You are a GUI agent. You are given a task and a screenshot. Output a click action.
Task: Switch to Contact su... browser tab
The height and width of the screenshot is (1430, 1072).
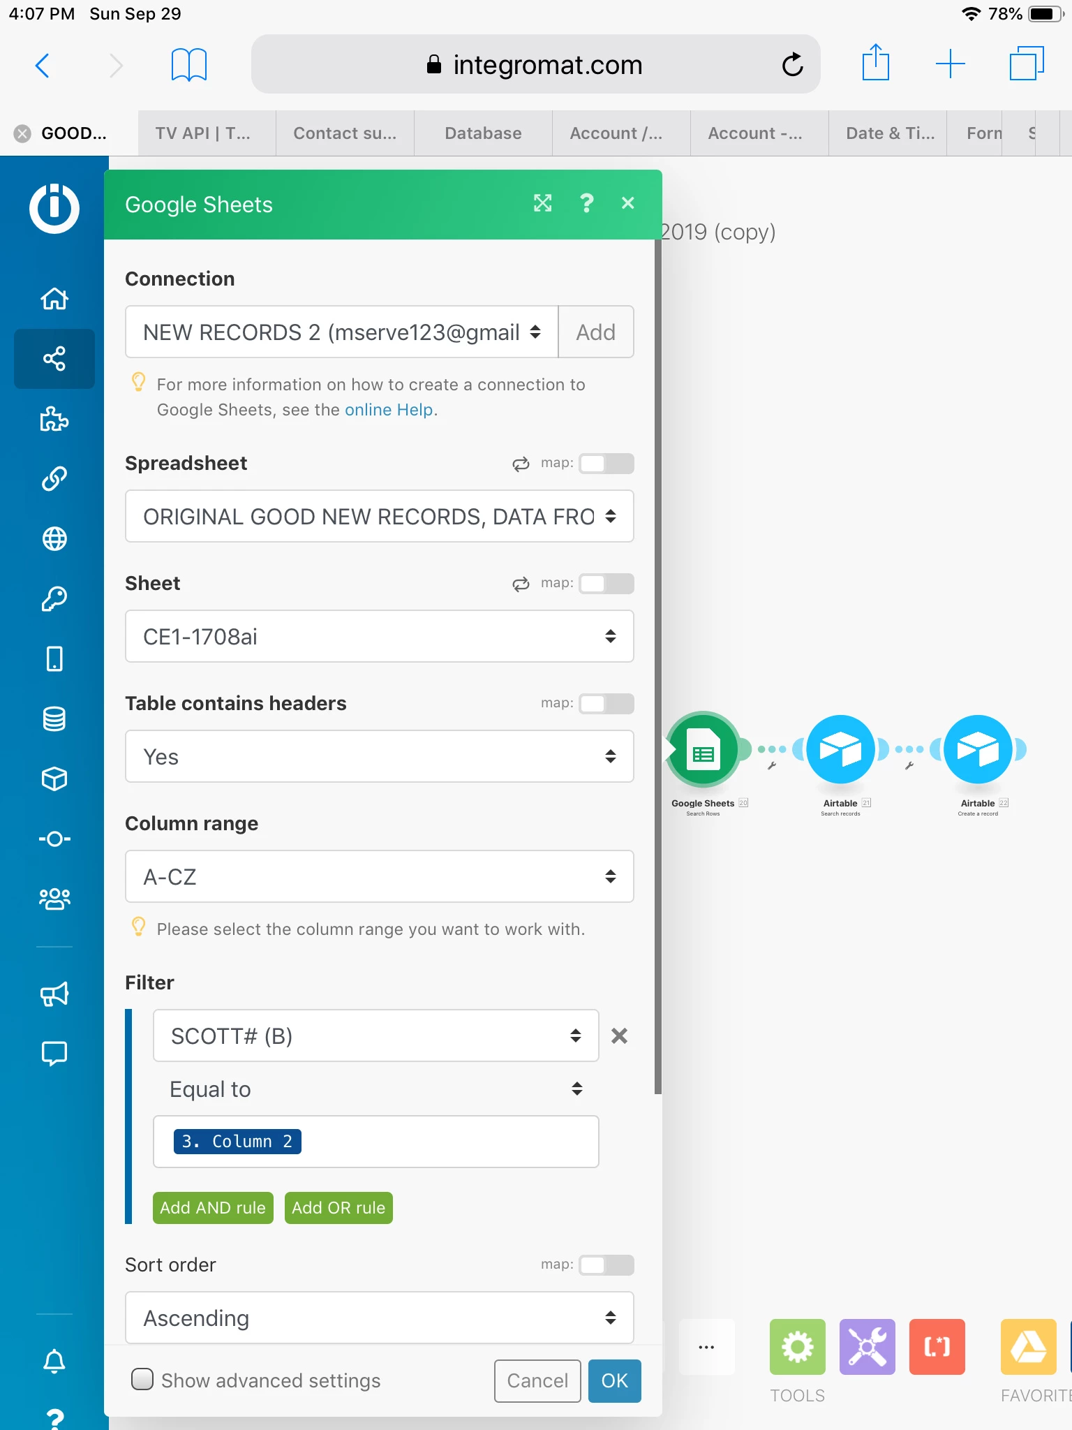pyautogui.click(x=345, y=133)
